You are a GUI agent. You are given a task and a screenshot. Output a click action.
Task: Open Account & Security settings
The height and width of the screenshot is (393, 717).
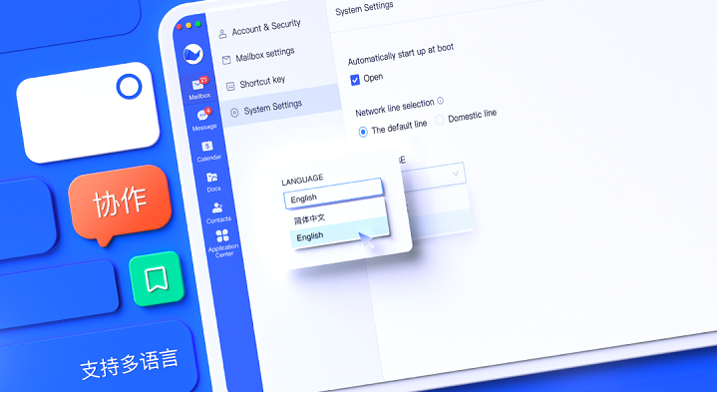[266, 28]
